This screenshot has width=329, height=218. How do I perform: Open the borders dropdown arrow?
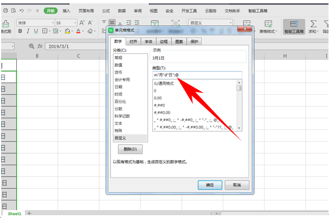point(49,31)
